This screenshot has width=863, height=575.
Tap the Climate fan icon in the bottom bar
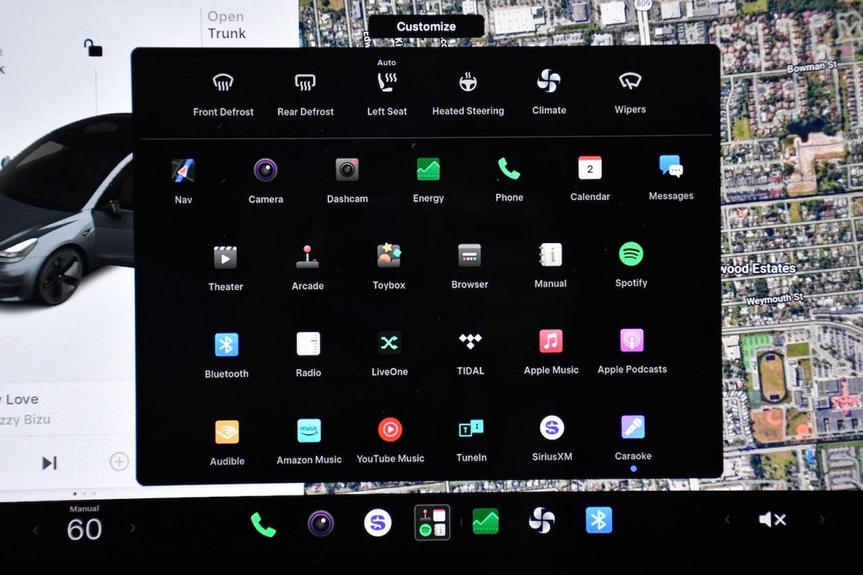coord(542,520)
